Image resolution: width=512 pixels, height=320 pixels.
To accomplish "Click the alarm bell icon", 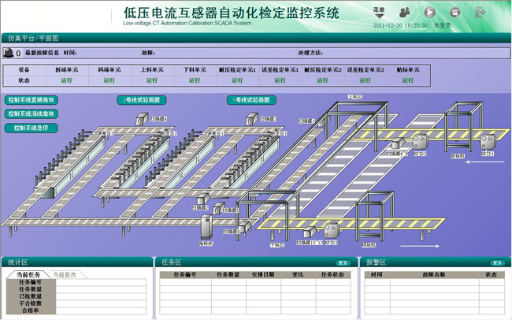I will [x=9, y=54].
